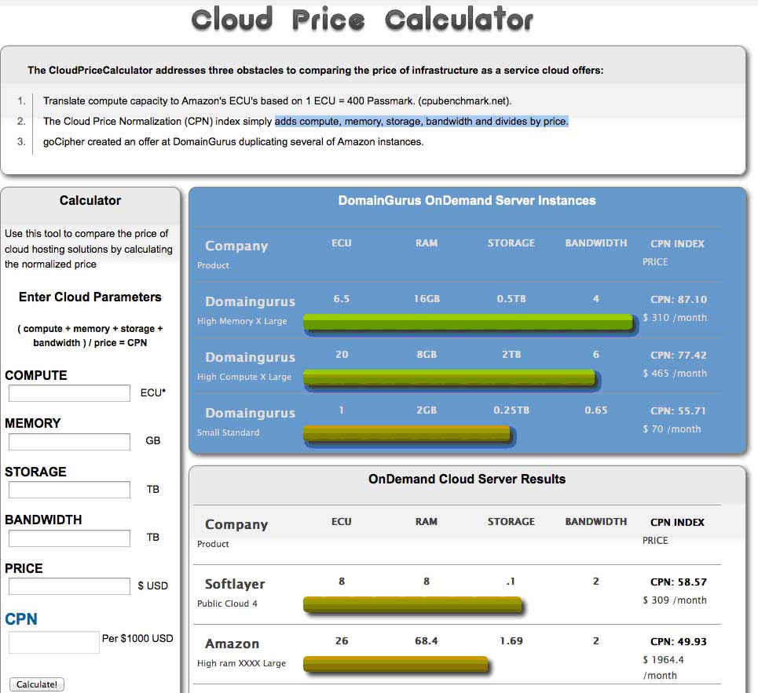
Task: Click BANDWIDTH column header in DomainGurus table
Action: coord(596,243)
